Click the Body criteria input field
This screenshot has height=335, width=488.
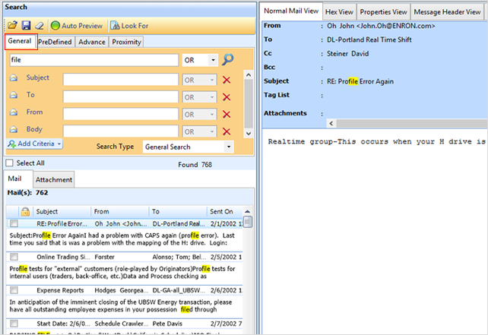[121, 131]
